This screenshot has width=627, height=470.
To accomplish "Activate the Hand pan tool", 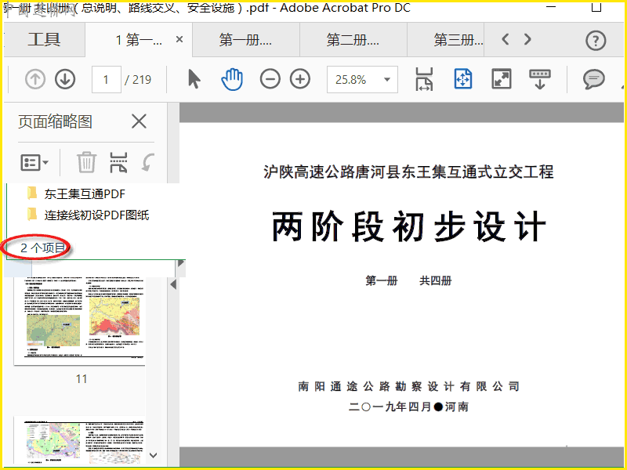I will [x=232, y=79].
